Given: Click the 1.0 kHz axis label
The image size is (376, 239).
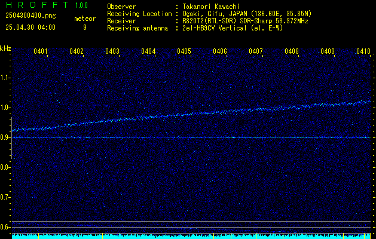Looking at the screenshot, I should (5, 108).
